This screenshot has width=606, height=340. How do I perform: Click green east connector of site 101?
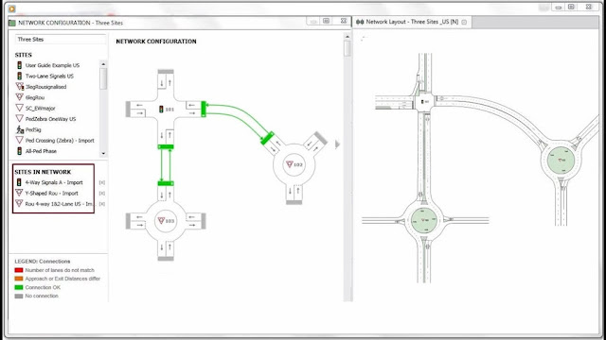204,110
